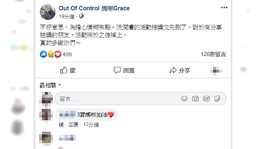This screenshot has width=266, height=149.
Task: Open the pixelated profile selector beside share
Action: pos(217,71)
